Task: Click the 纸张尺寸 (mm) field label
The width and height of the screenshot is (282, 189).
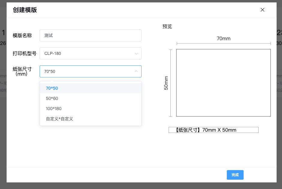Action: point(22,71)
